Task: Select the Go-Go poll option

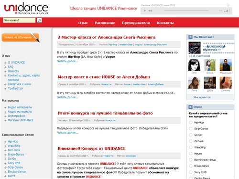Action: click(191, 135)
